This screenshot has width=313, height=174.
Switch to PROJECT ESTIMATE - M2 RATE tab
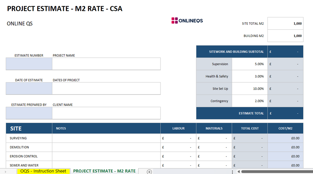104,171
